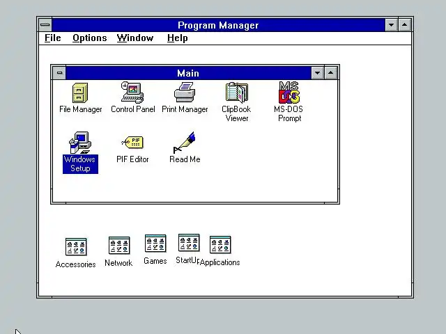Click the "File Manager" label text
Screen dimensions: 446x334
pos(81,109)
